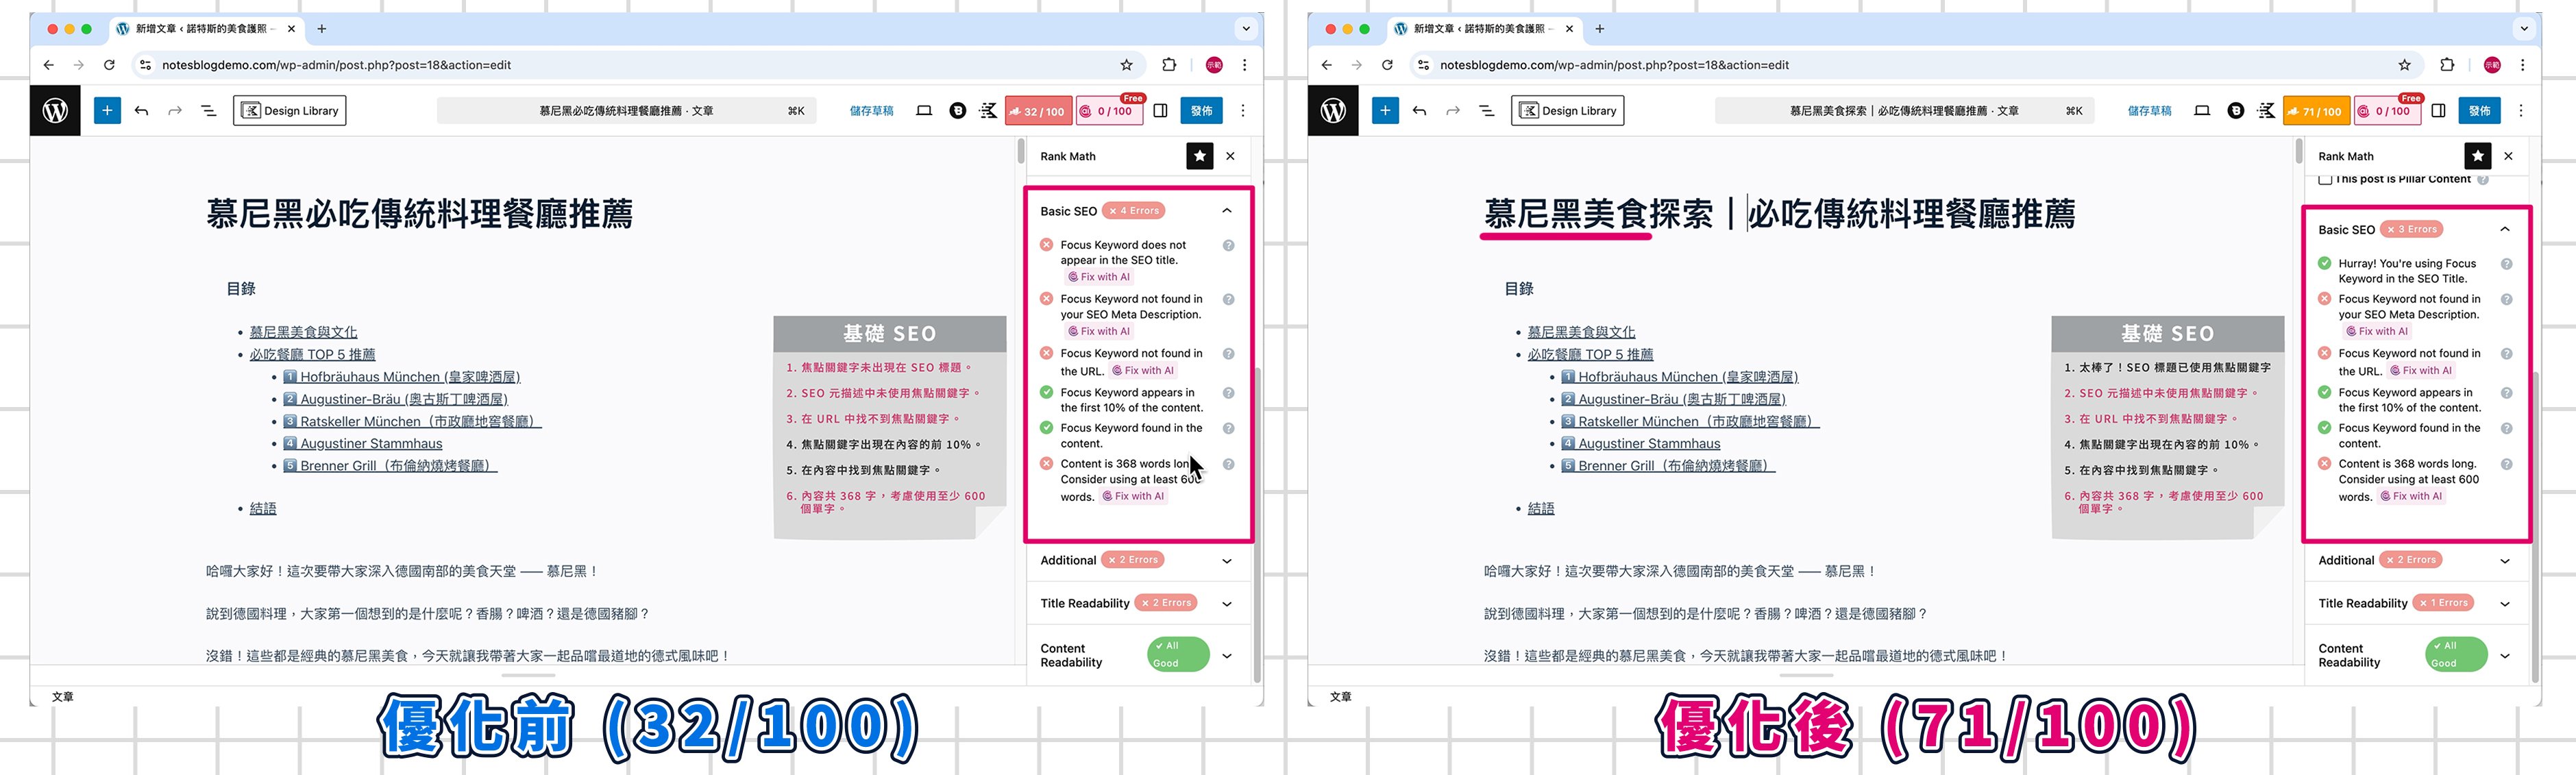Click the blue 發佈 publish button beside the 71/100 score
2576x775 pixels.
pyautogui.click(x=2479, y=111)
